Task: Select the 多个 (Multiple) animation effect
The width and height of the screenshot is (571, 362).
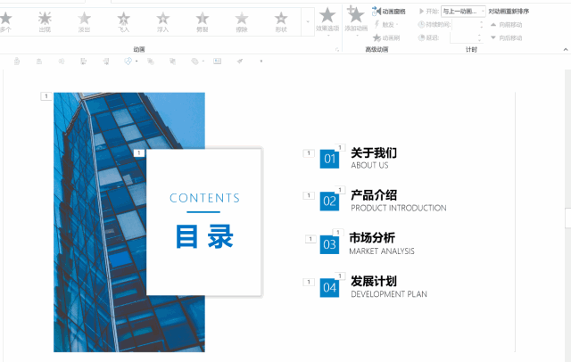Action: pyautogui.click(x=6, y=21)
